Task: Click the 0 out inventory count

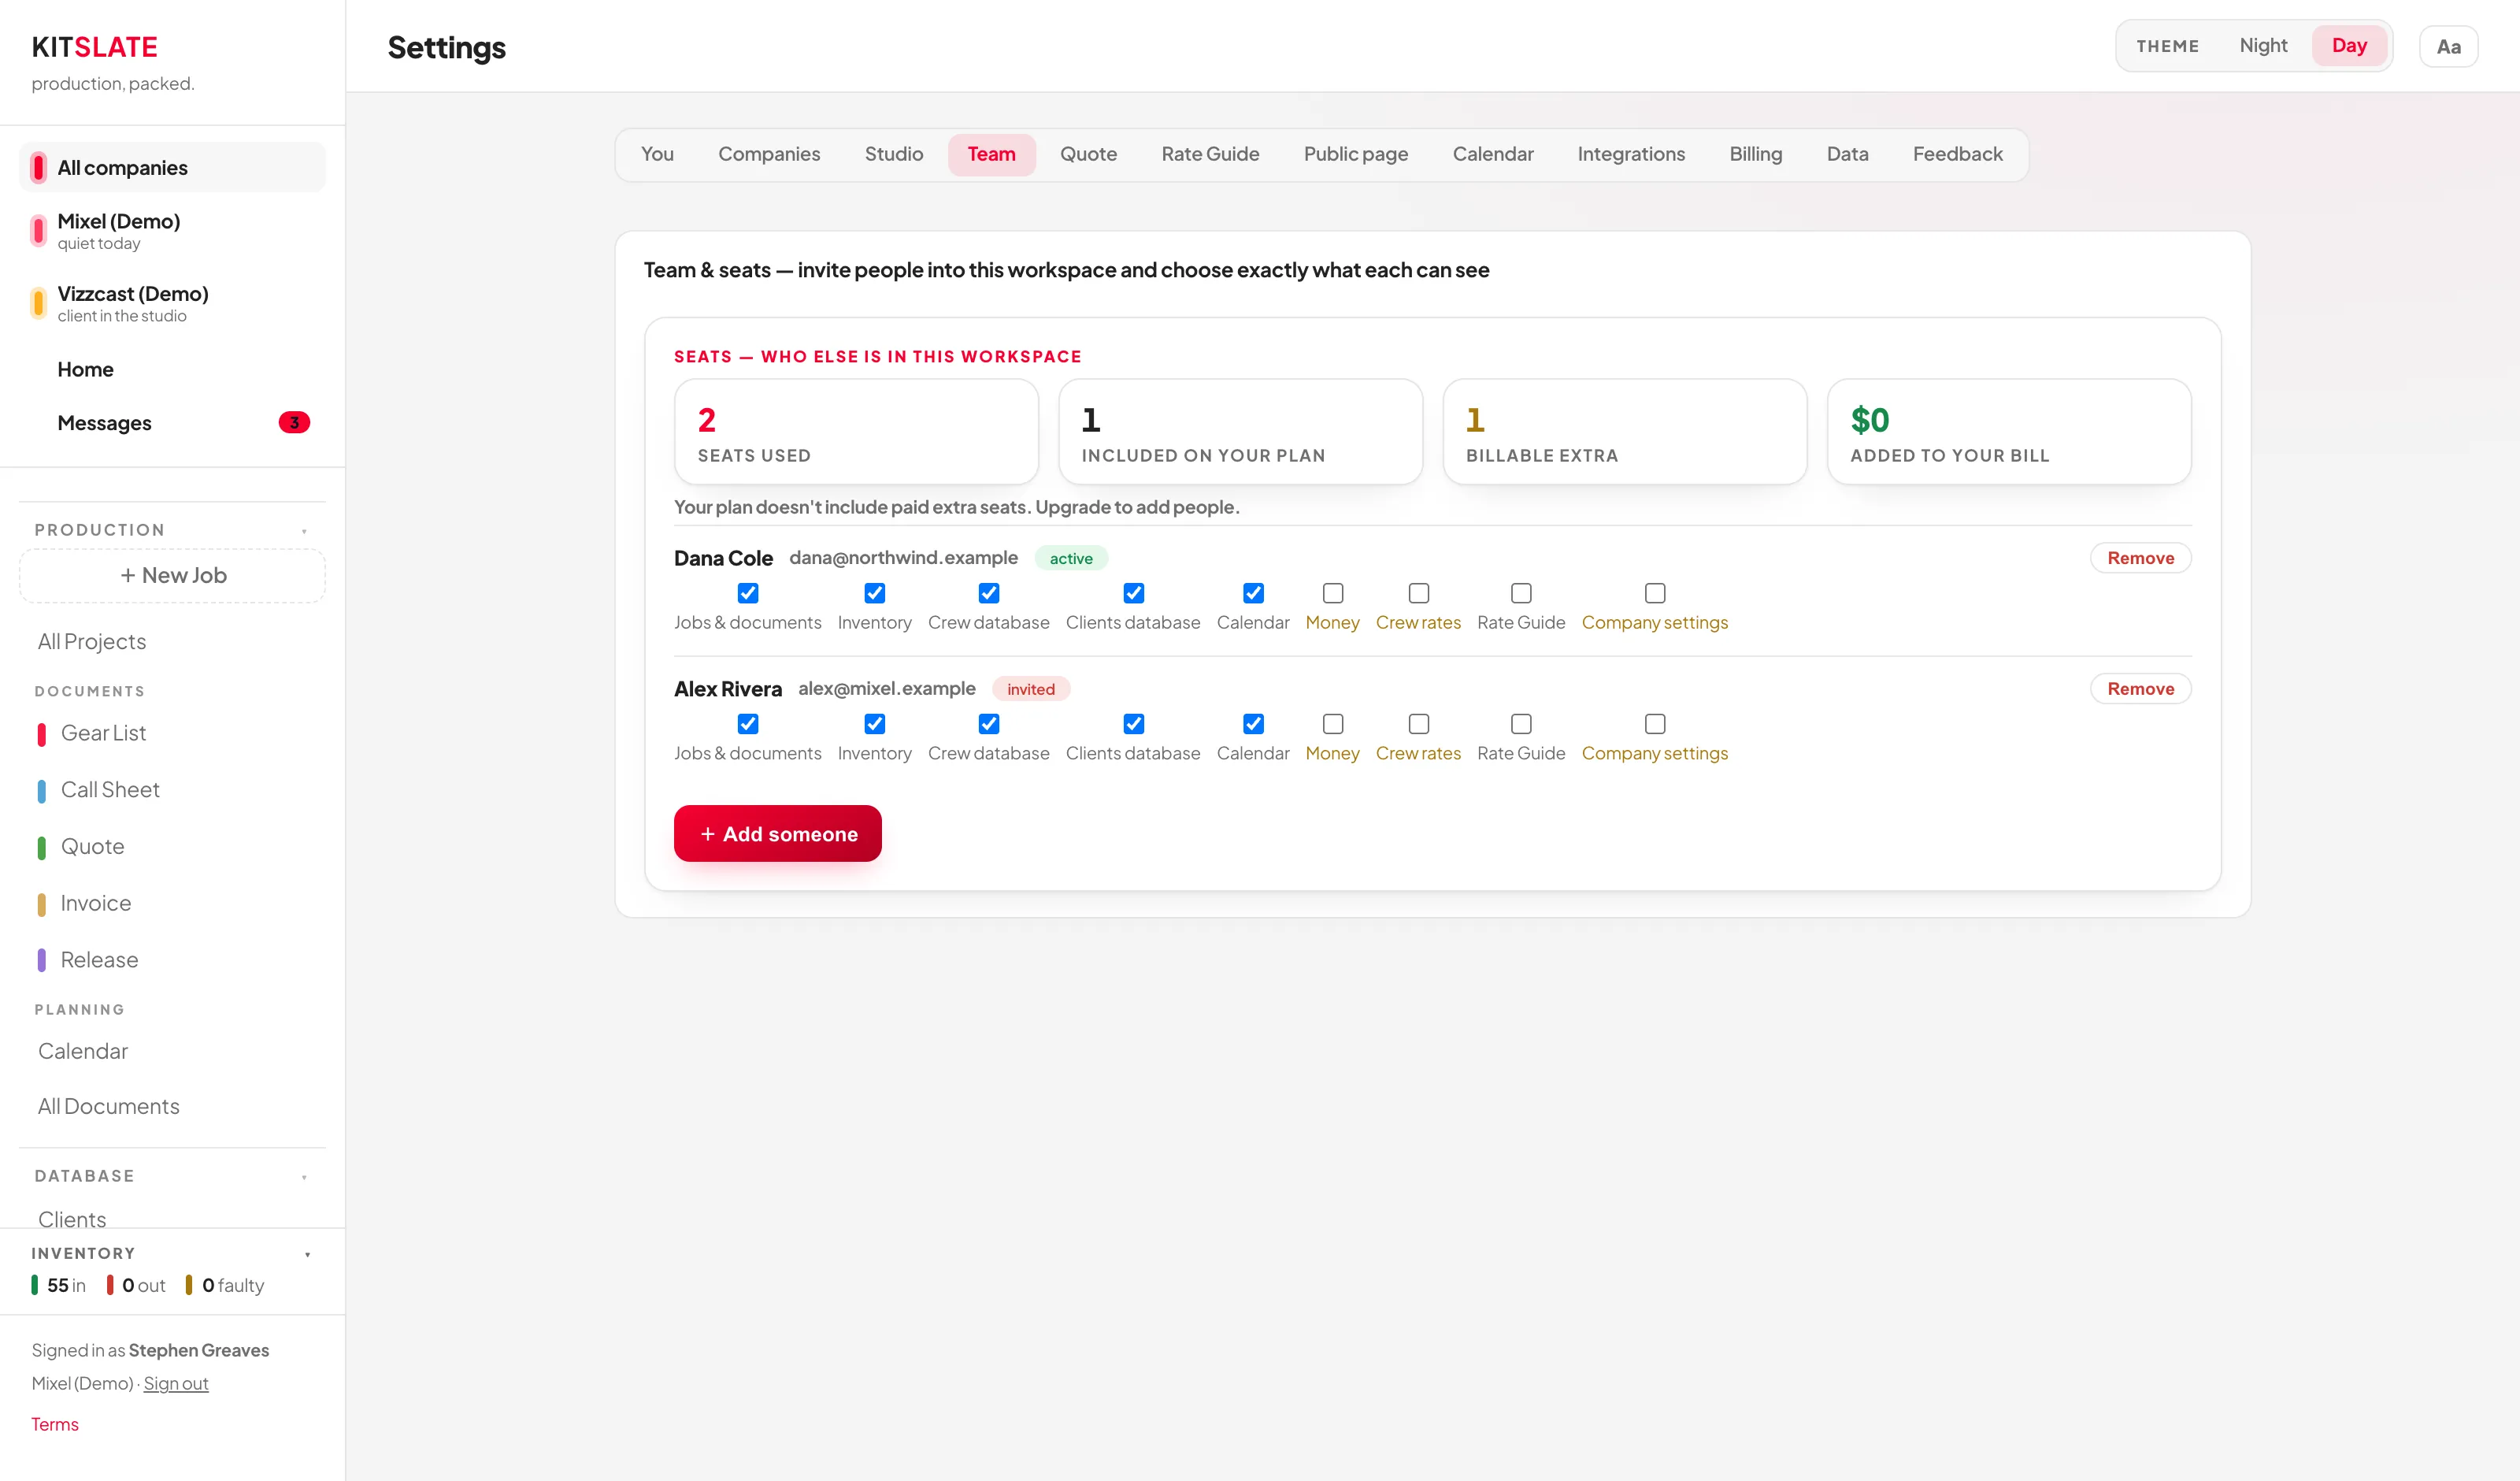Action: click(x=137, y=1285)
